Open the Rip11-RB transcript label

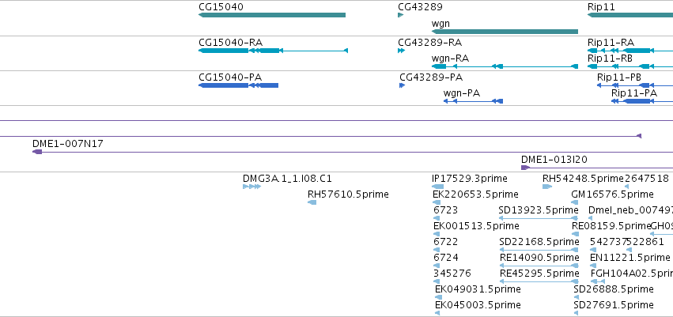coord(610,58)
